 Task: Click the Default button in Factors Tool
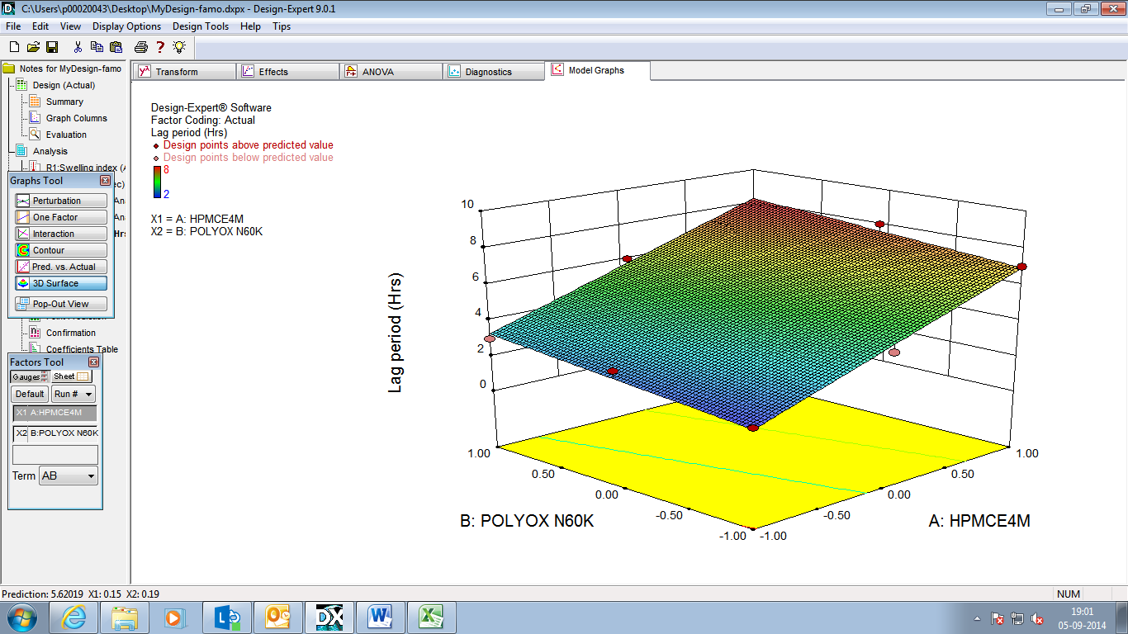pyautogui.click(x=30, y=394)
